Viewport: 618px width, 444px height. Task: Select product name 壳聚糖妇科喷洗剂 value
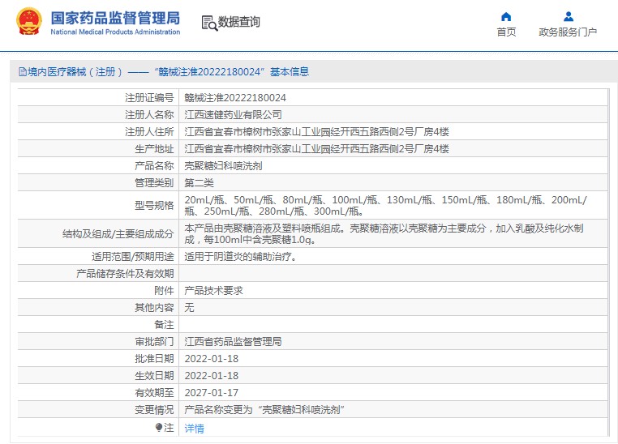(x=224, y=166)
